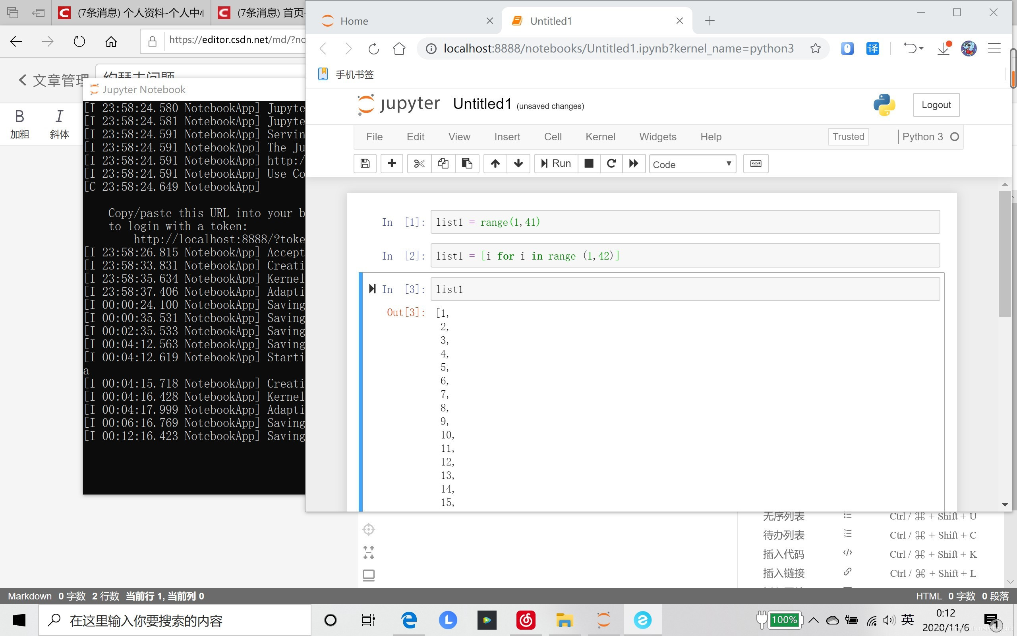Image resolution: width=1017 pixels, height=636 pixels.
Task: Click the Run button in the toolbar
Action: pyautogui.click(x=556, y=164)
